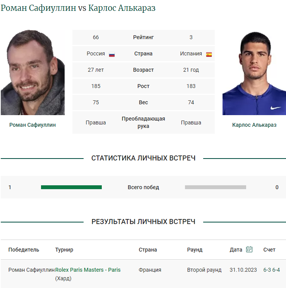
Task: Click the green wins bar for Сафиуллин
Action: tap(71, 187)
